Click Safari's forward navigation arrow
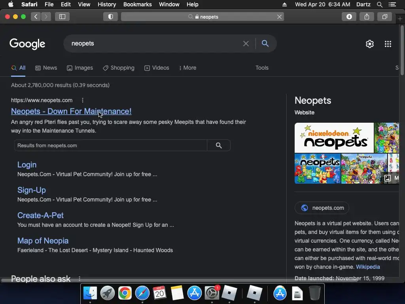This screenshot has height=304, width=405. tap(46, 17)
